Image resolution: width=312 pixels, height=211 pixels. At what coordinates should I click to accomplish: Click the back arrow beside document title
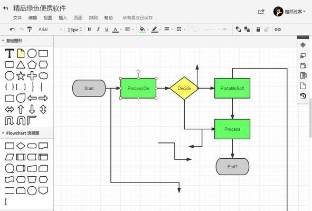click(6, 8)
